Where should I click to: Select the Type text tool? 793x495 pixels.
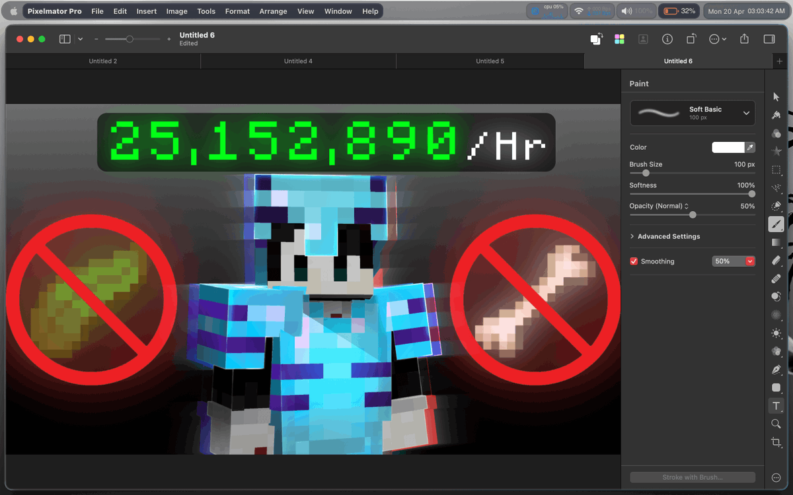[776, 406]
